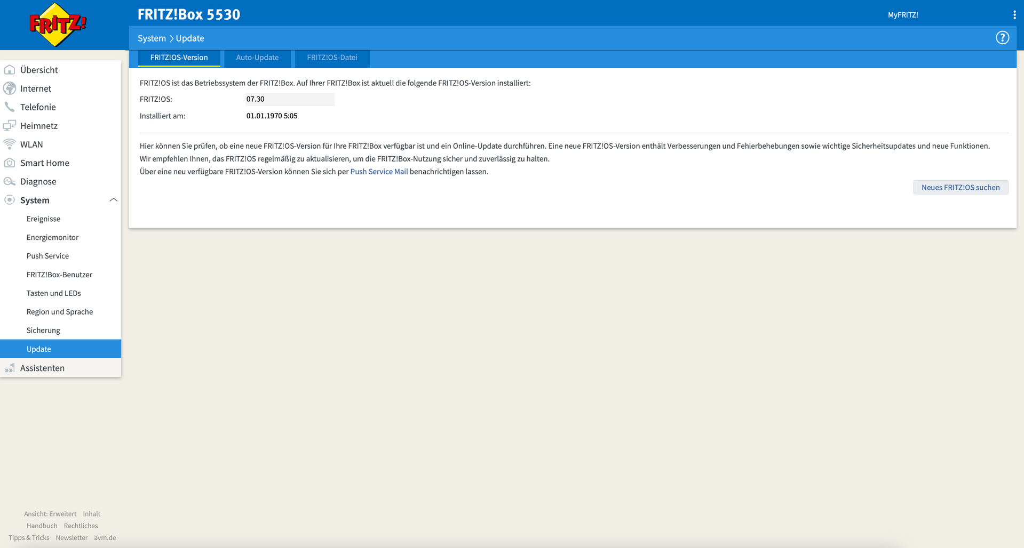Screen dimensions: 1024x548
Task: Open the Internet menu
Action: point(36,88)
